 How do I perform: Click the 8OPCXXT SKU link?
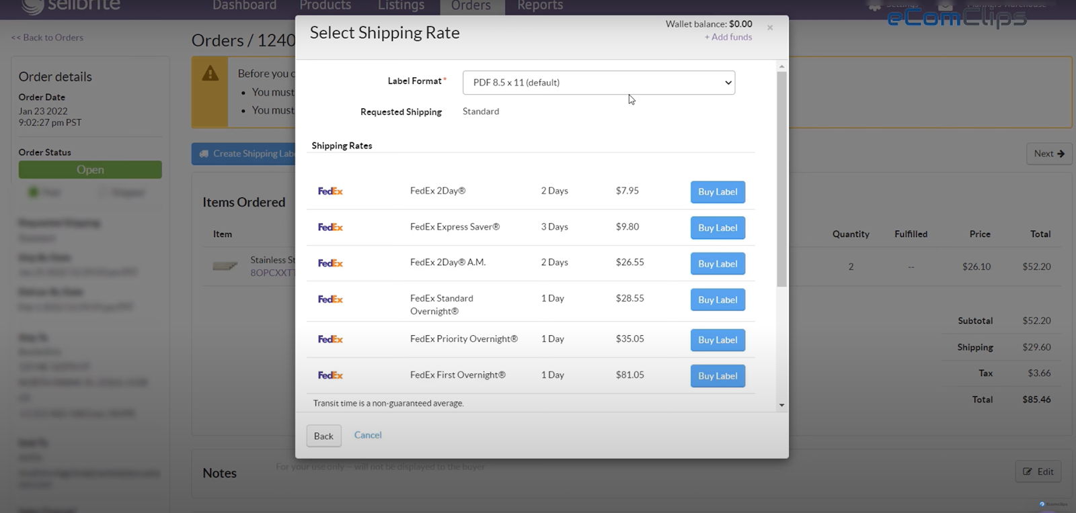[272, 273]
